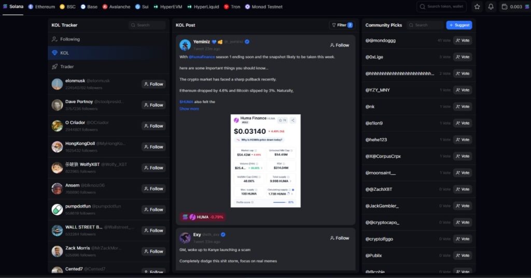
Task: Follow pumpdotfun
Action: (x=153, y=210)
